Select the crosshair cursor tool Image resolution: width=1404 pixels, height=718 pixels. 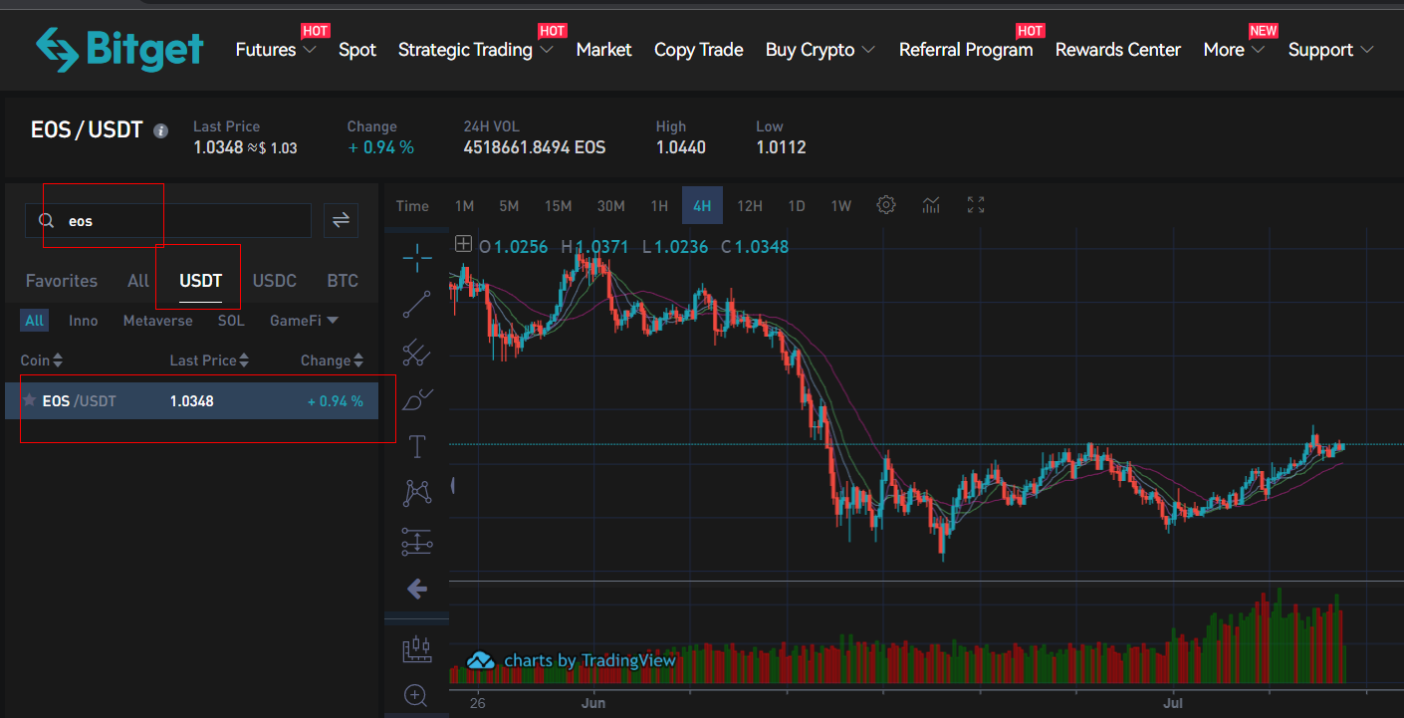(x=416, y=258)
